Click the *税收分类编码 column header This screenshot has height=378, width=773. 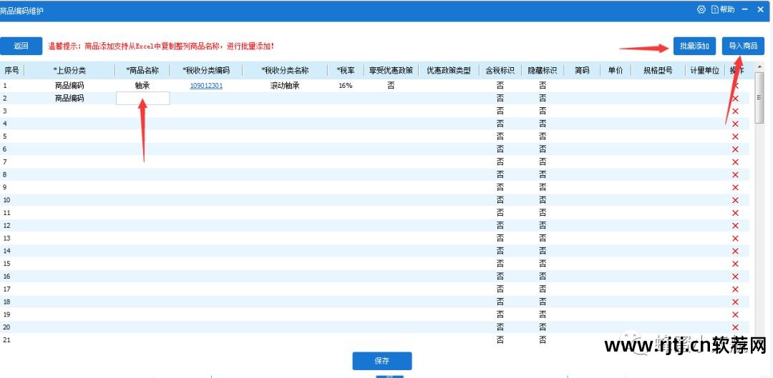[206, 70]
